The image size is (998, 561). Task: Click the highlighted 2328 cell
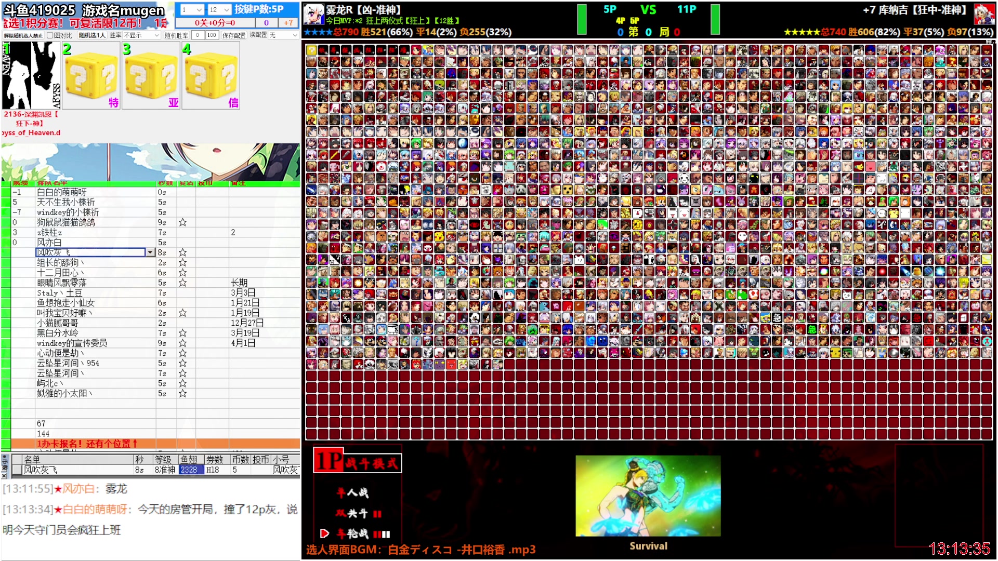tap(191, 470)
